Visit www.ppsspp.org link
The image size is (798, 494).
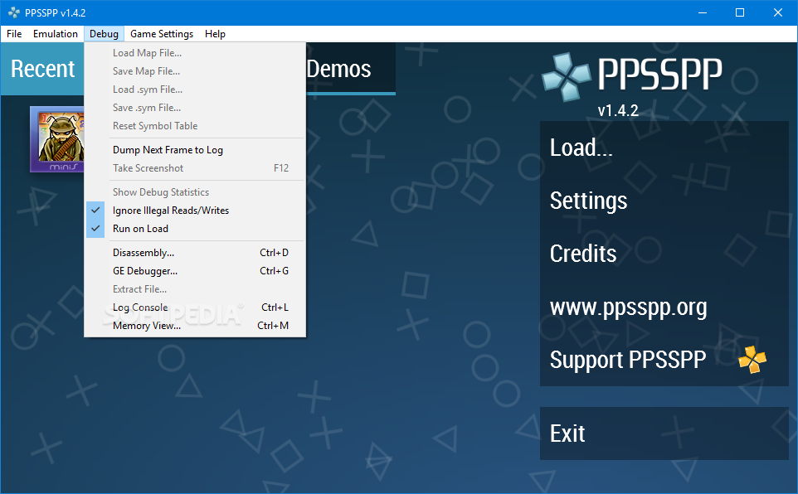tap(664, 308)
